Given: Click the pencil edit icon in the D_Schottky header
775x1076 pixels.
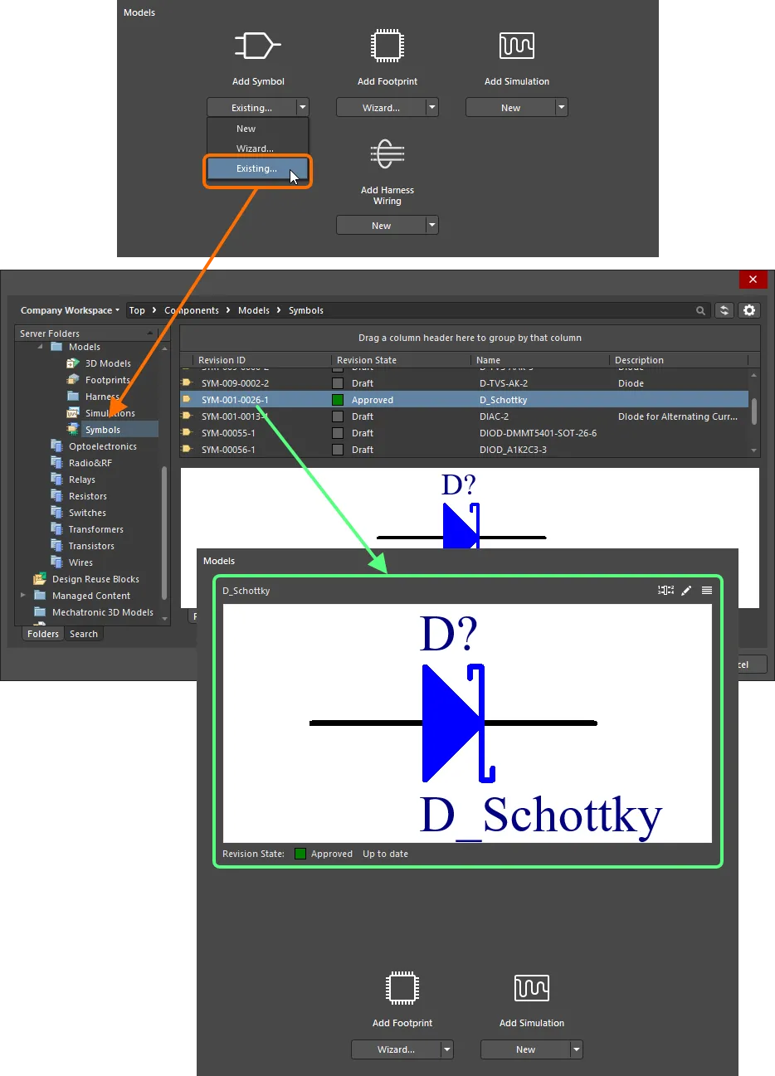Looking at the screenshot, I should [x=686, y=590].
